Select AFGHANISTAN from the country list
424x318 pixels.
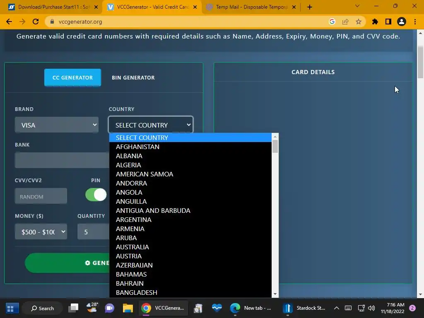[190, 147]
